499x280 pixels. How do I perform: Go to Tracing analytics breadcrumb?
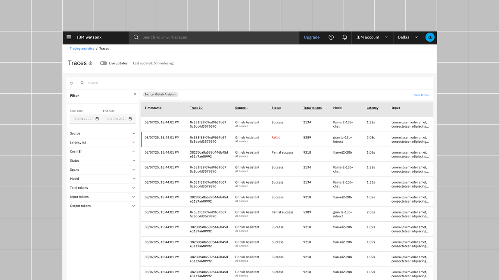pyautogui.click(x=82, y=49)
